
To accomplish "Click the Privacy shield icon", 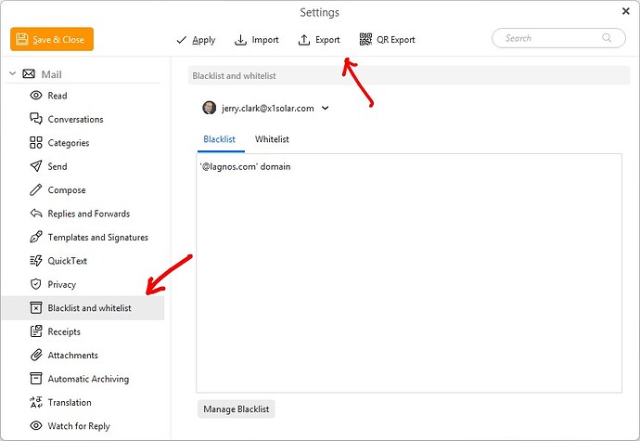I will pos(36,284).
